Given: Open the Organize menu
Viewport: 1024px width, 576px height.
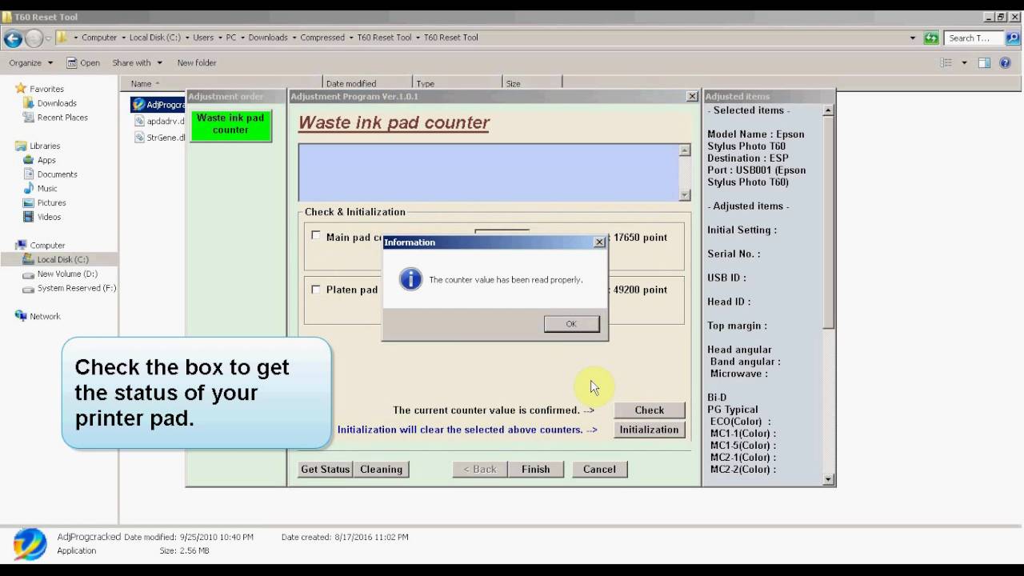Looking at the screenshot, I should pyautogui.click(x=30, y=62).
